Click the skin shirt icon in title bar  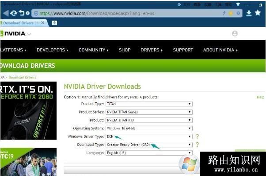(238, 4)
